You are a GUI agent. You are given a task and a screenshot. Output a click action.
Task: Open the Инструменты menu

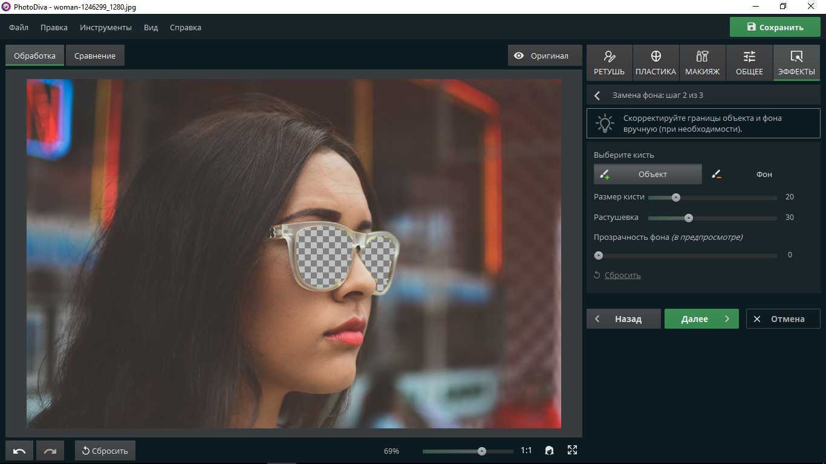pyautogui.click(x=105, y=27)
